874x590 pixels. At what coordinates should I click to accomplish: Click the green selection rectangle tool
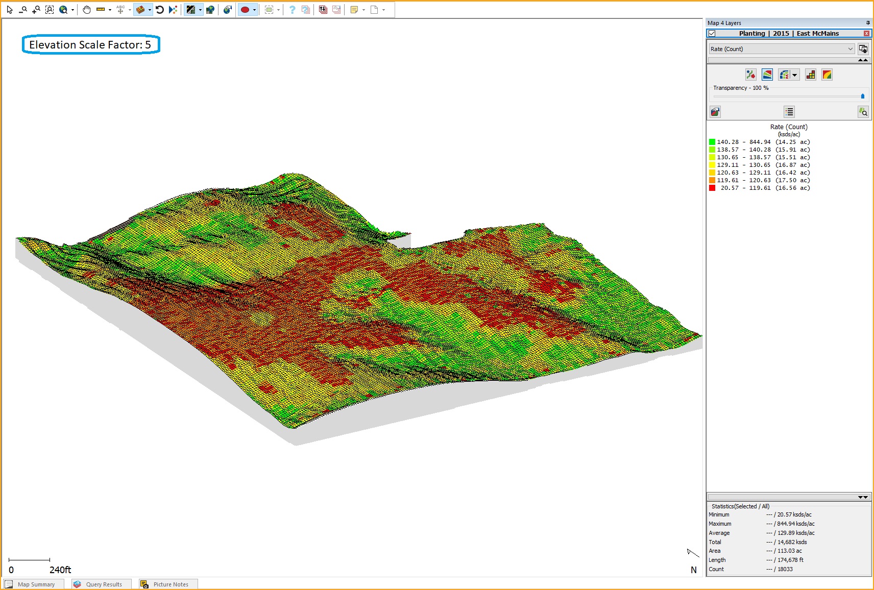[269, 10]
